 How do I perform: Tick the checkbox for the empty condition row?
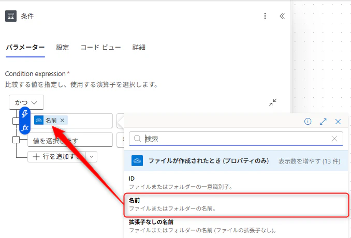(x=16, y=140)
